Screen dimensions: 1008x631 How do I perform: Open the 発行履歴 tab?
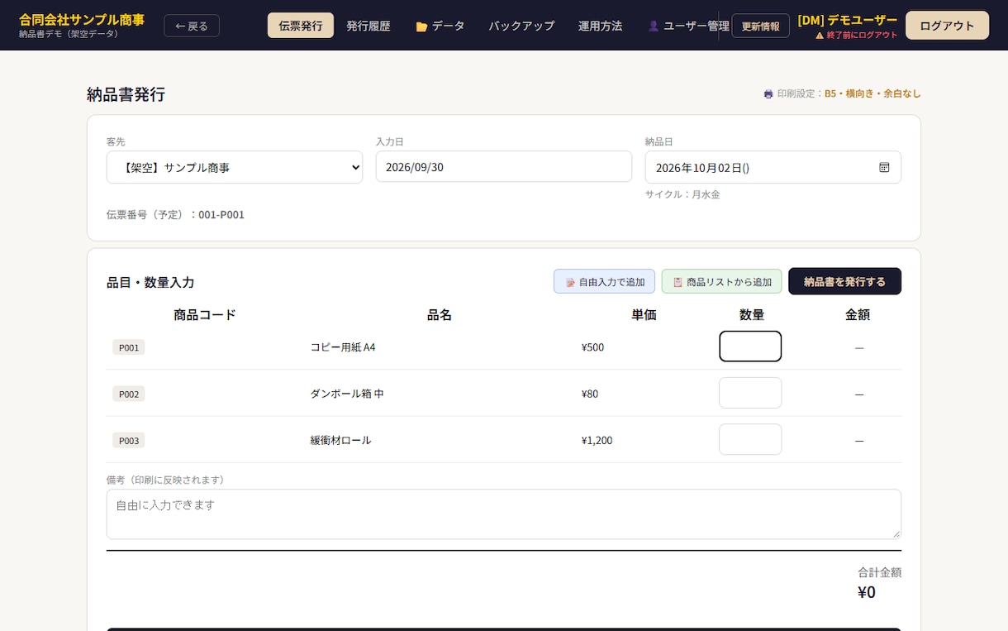(x=368, y=26)
